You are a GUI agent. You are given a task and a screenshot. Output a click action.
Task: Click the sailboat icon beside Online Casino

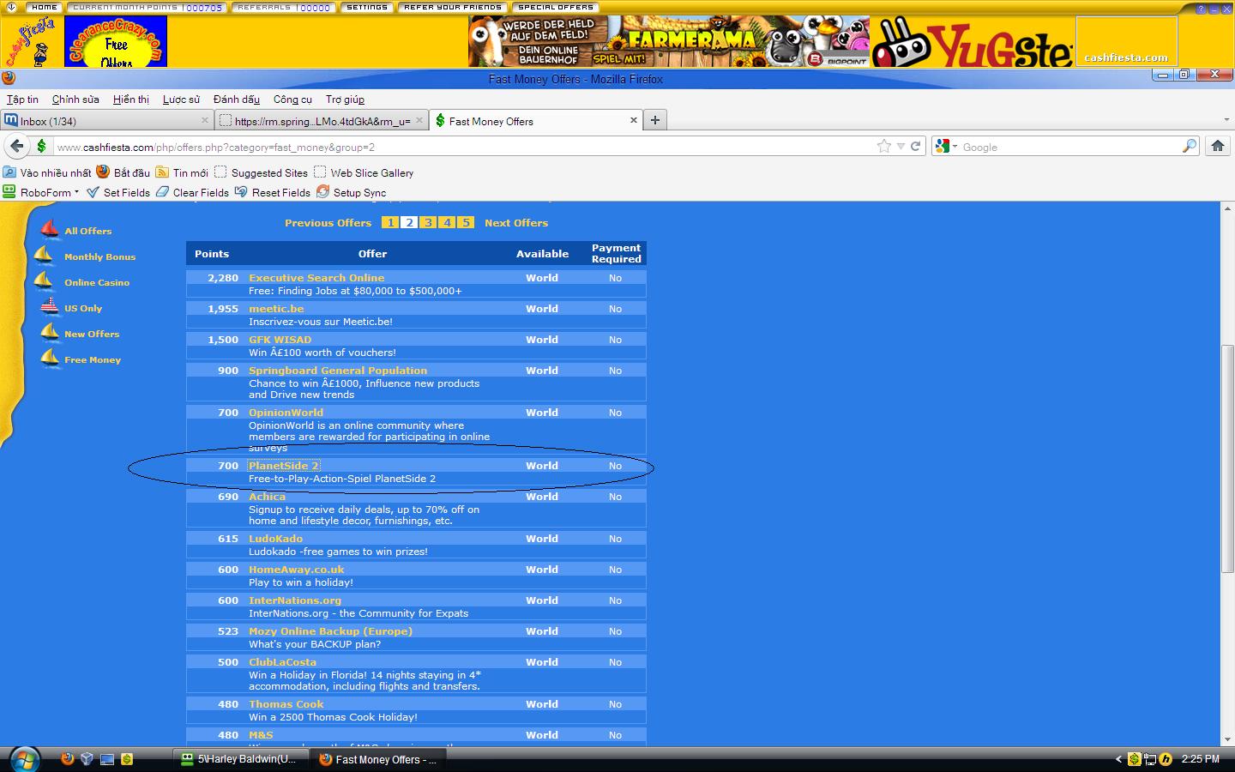[44, 280]
